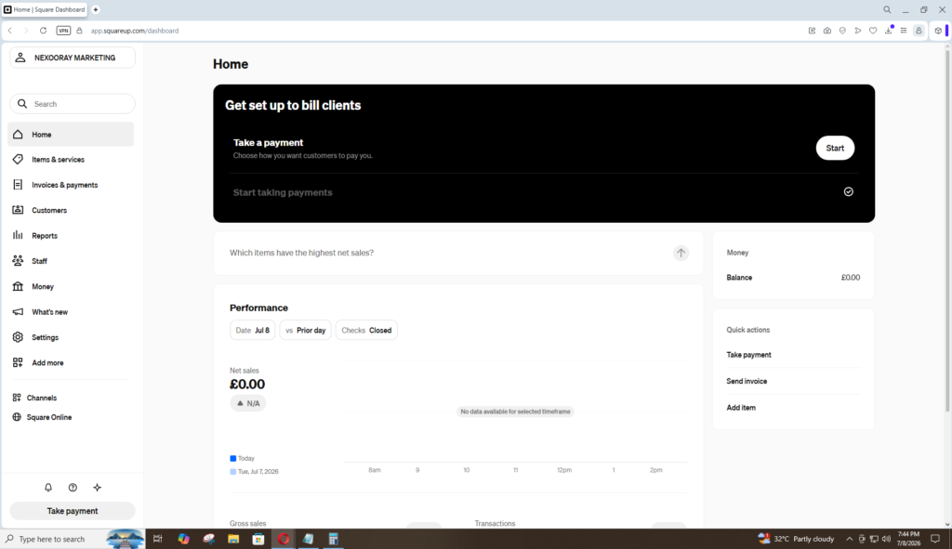Image resolution: width=952 pixels, height=549 pixels.
Task: Open Settings in the sidebar
Action: click(x=71, y=337)
